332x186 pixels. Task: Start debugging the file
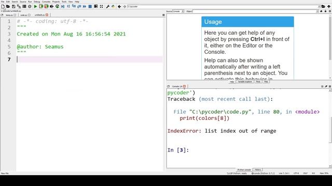tap(63, 7)
